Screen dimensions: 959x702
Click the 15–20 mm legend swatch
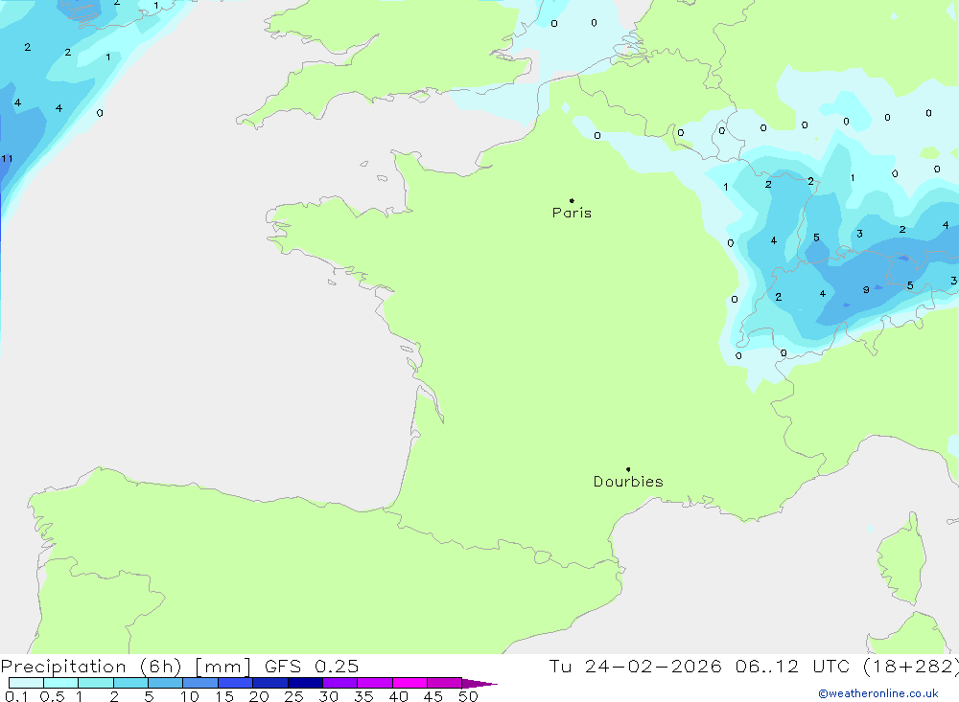click(x=236, y=683)
